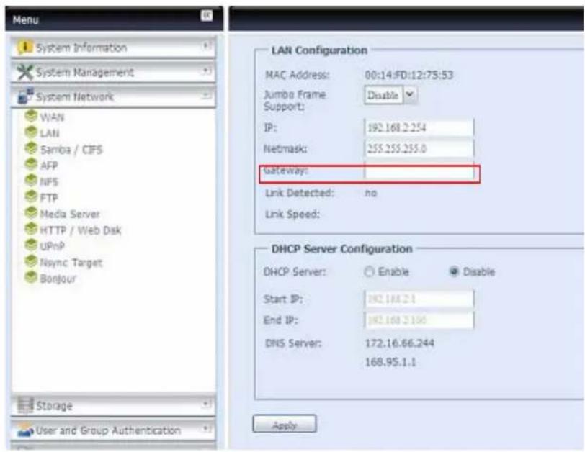Click the Storage menu header
The width and height of the screenshot is (585, 452).
113,405
